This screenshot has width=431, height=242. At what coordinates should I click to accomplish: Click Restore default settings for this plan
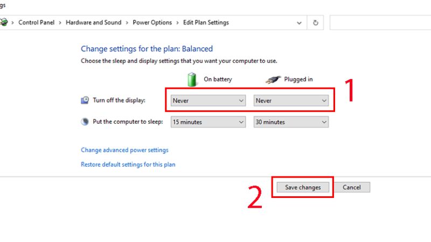point(128,165)
